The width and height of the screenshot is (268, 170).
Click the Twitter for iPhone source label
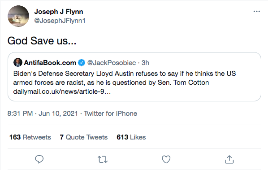pyautogui.click(x=110, y=113)
